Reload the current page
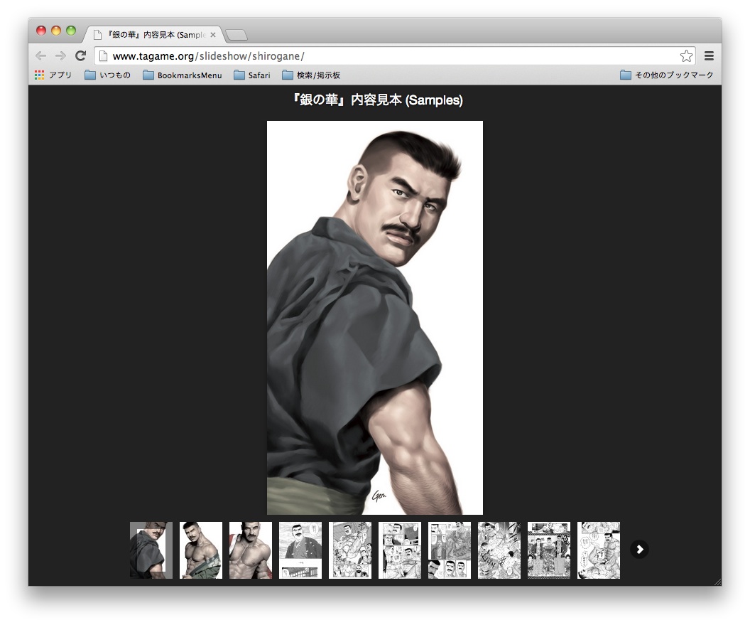 coord(81,56)
